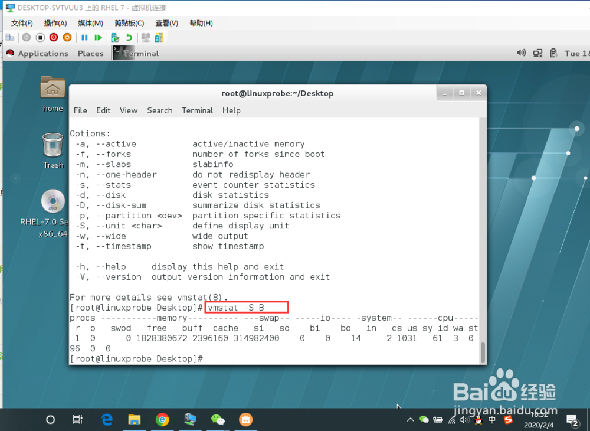
Task: Click the WeChat tray icon
Action: (424, 419)
